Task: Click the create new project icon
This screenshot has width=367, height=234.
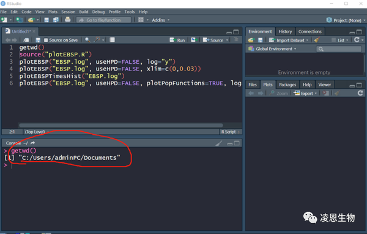Action: click(x=20, y=20)
